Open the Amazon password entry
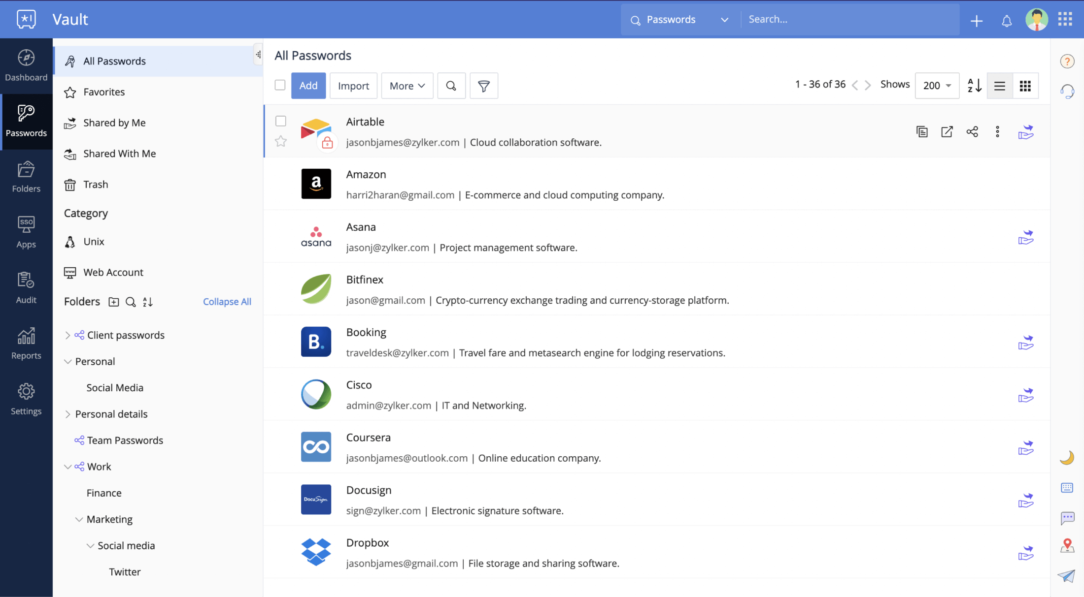Viewport: 1084px width, 597px height. click(657, 184)
